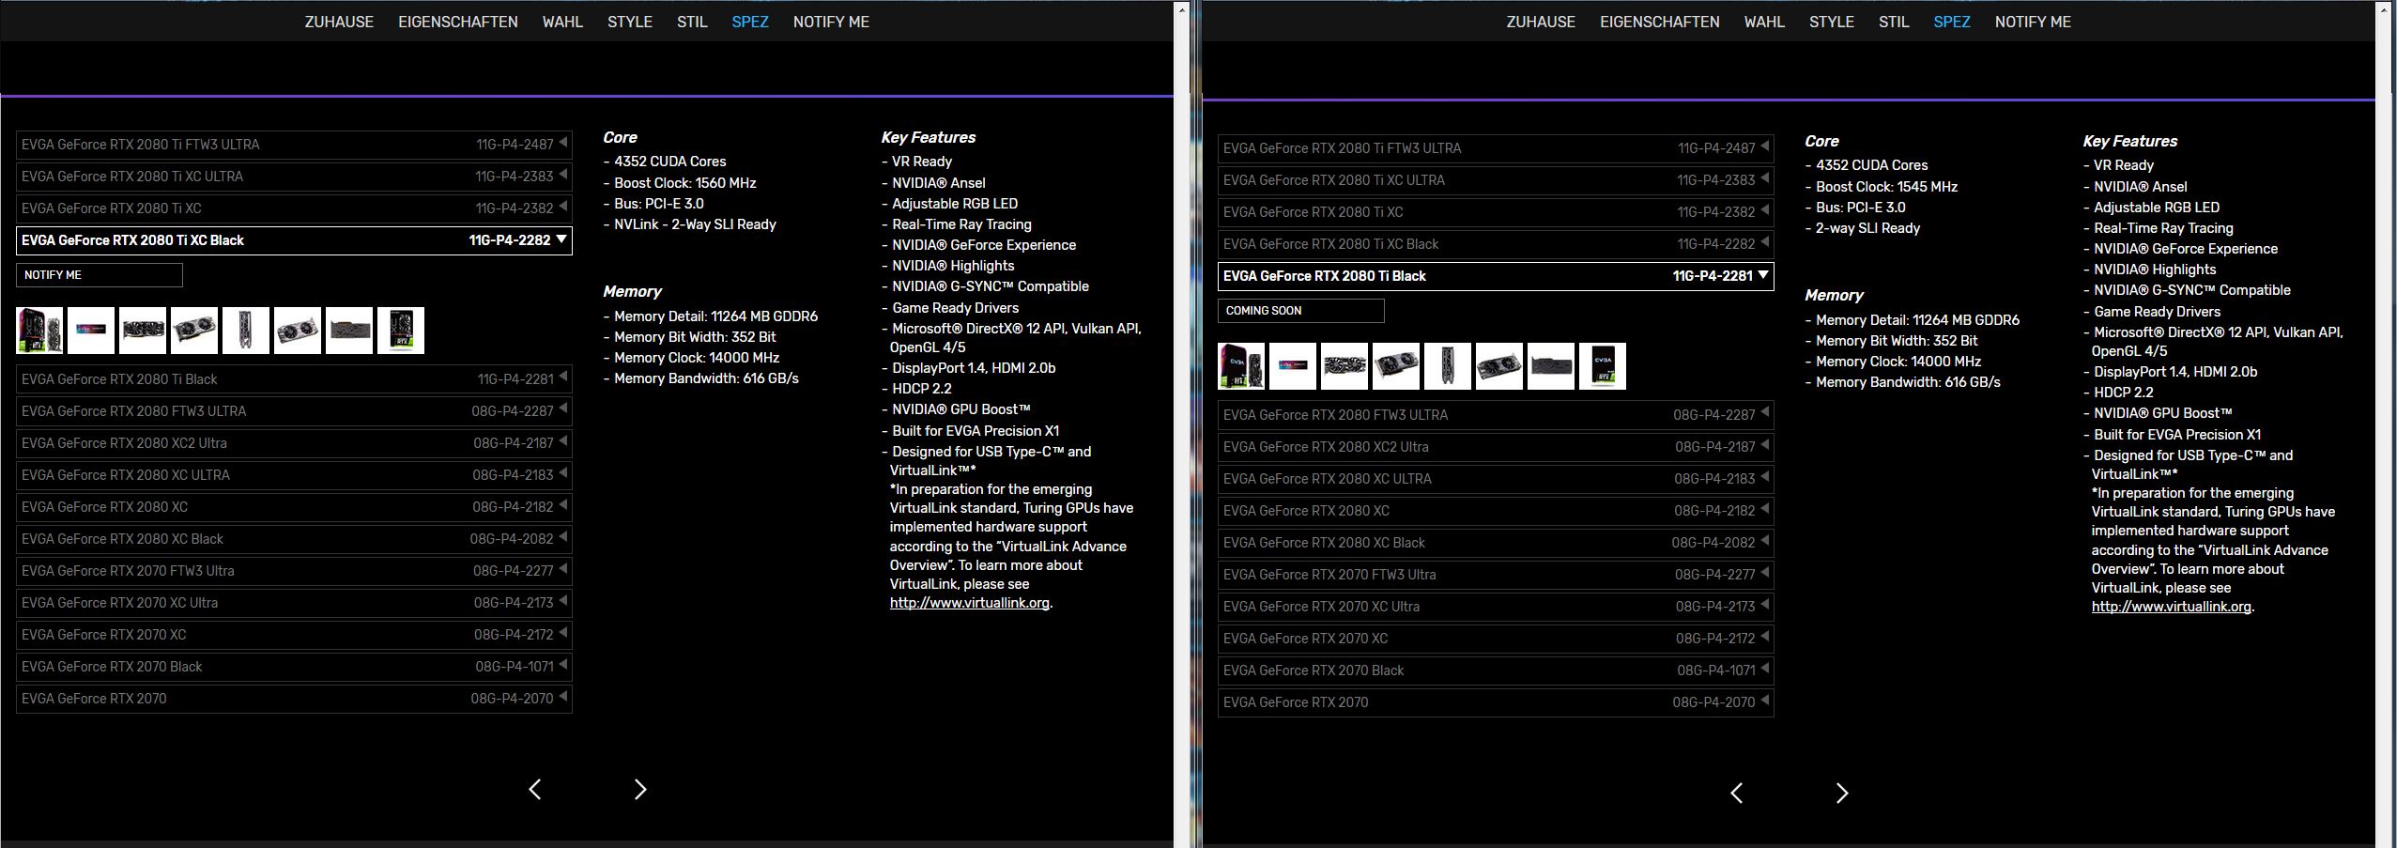Click COMING SOON button in right window
Image resolution: width=2397 pixels, height=848 pixels.
(x=1301, y=311)
